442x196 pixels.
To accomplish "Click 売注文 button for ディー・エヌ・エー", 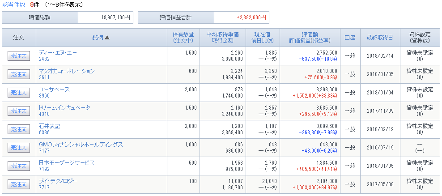I will point(19,56).
